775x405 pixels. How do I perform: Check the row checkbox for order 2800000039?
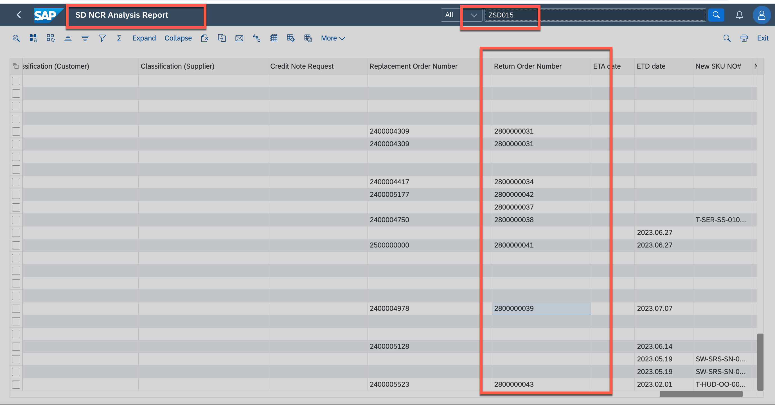16,309
